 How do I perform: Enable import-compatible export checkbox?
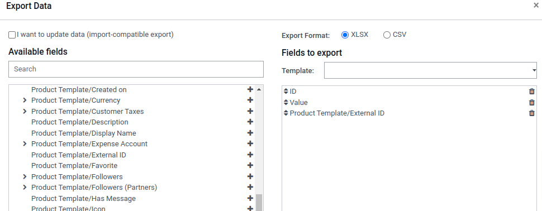[12, 35]
